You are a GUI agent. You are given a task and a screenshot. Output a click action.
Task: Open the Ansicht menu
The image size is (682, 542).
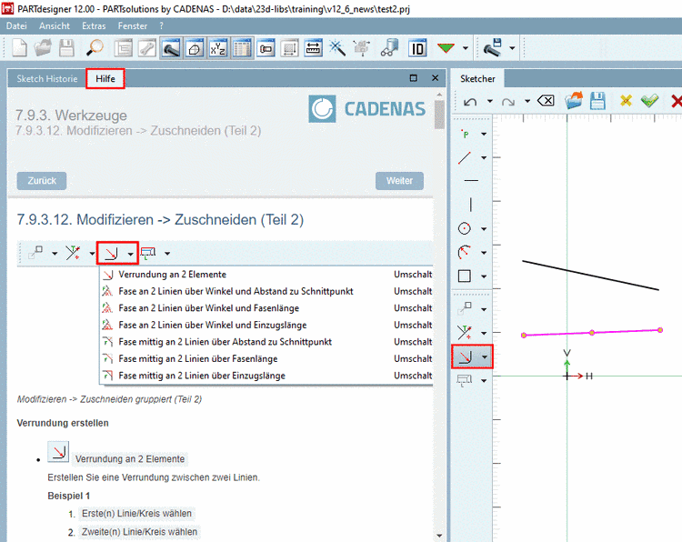tap(55, 26)
